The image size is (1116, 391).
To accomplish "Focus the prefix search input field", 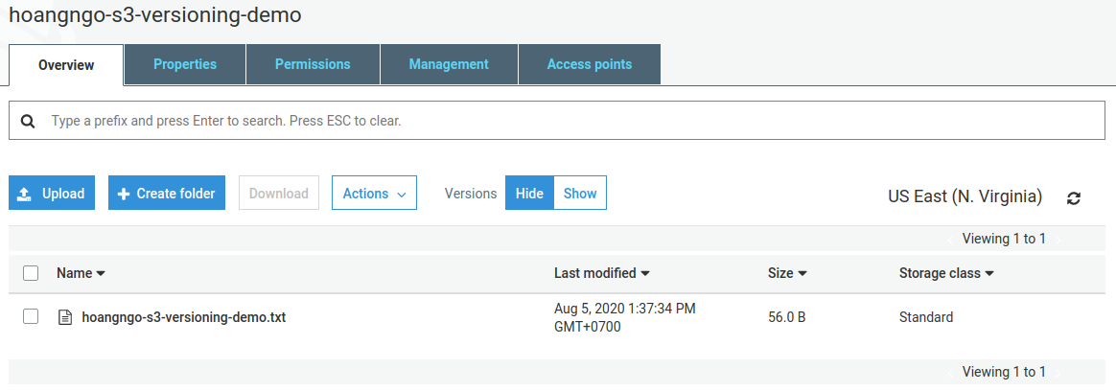I will pos(566,122).
